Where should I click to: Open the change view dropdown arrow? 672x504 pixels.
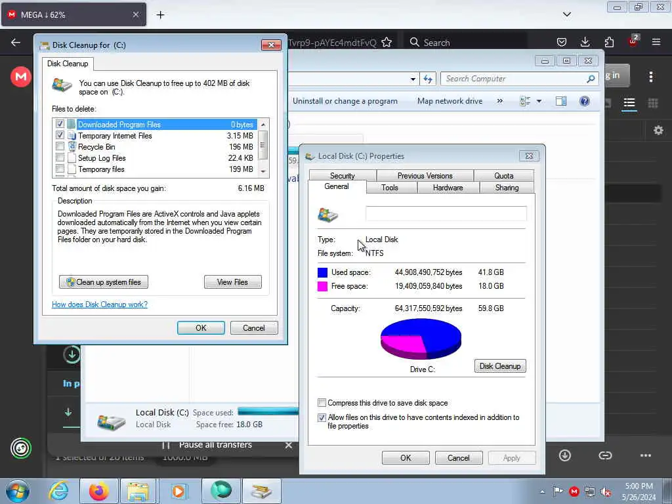click(539, 101)
